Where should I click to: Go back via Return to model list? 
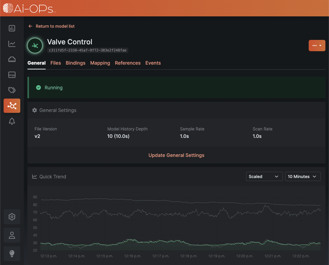click(51, 26)
